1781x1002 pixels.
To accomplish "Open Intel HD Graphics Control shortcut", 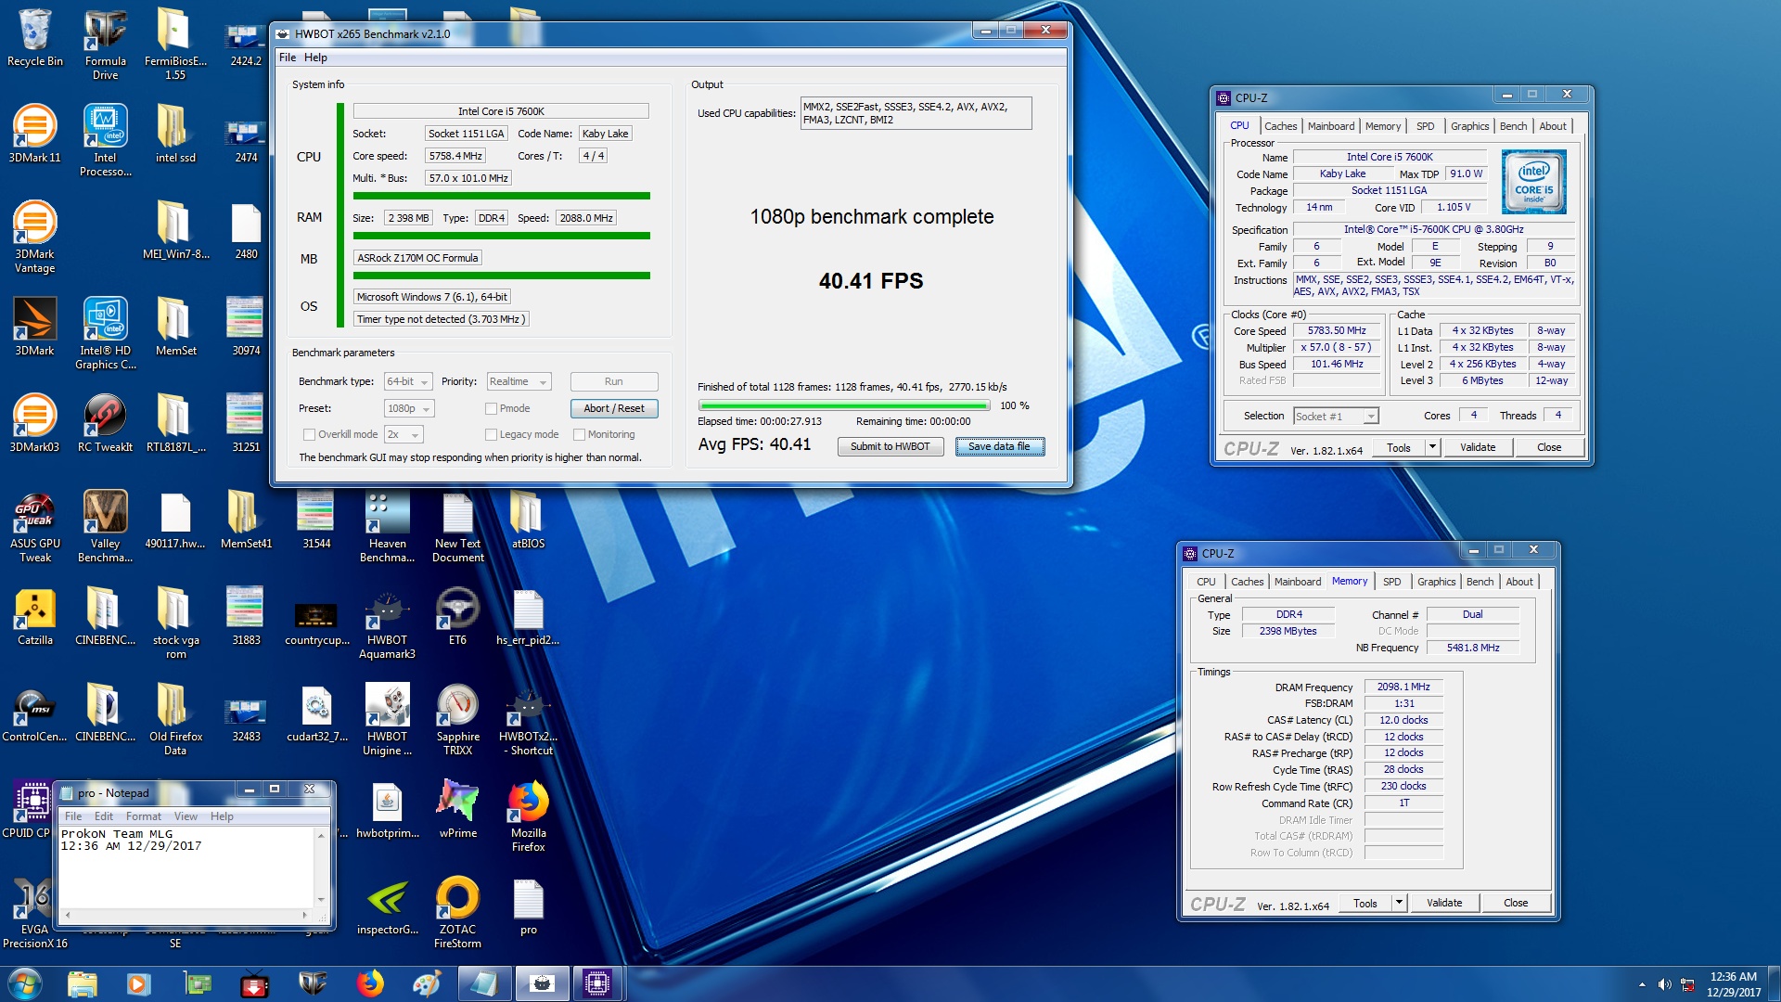I will pyautogui.click(x=105, y=333).
